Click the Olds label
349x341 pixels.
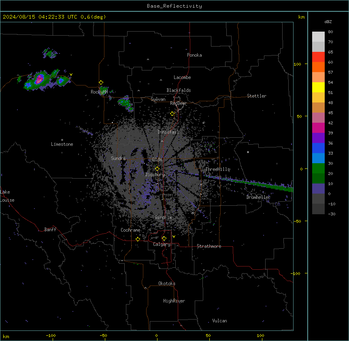coord(157,160)
